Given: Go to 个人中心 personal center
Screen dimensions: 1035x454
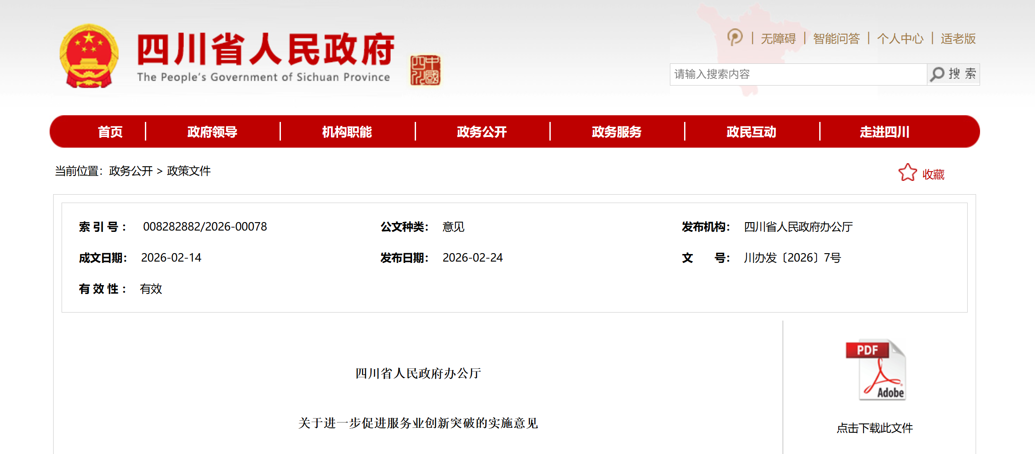Looking at the screenshot, I should click(900, 39).
